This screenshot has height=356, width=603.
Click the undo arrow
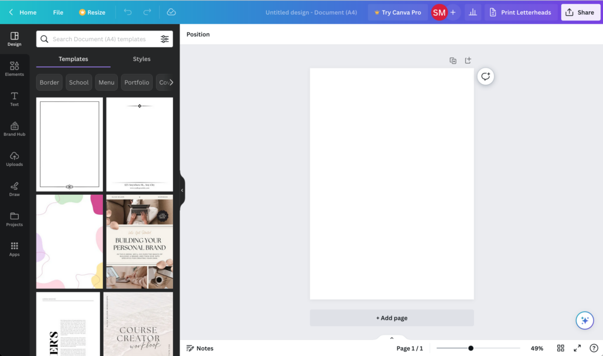[x=128, y=12]
